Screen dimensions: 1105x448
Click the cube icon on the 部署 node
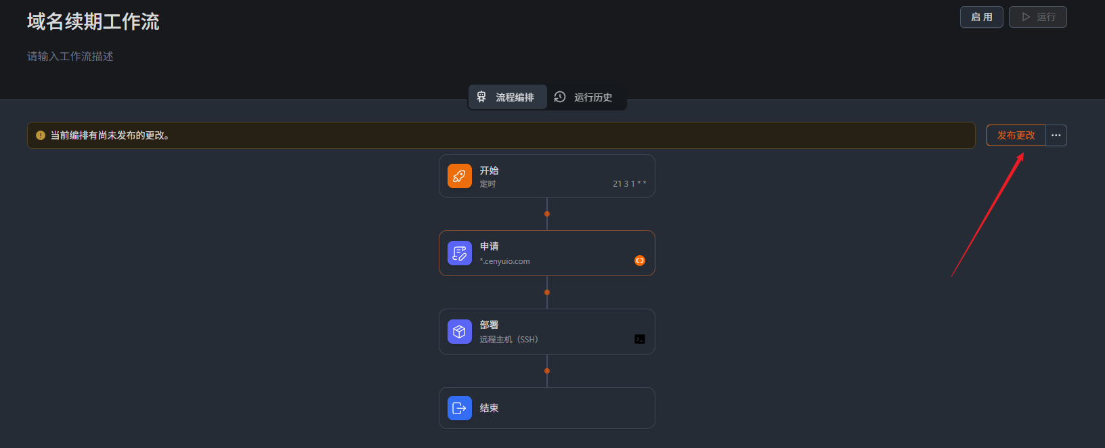coord(459,332)
